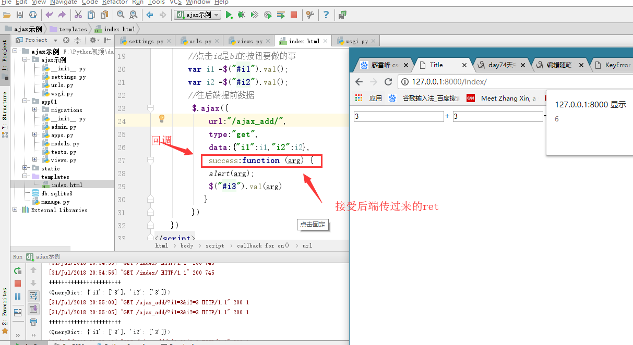Expand External Libraries node
Image resolution: width=633 pixels, height=345 pixels.
15,210
